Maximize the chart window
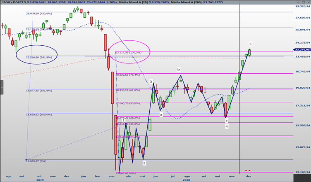Viewport: 311px width, 182px height. coord(304,2)
